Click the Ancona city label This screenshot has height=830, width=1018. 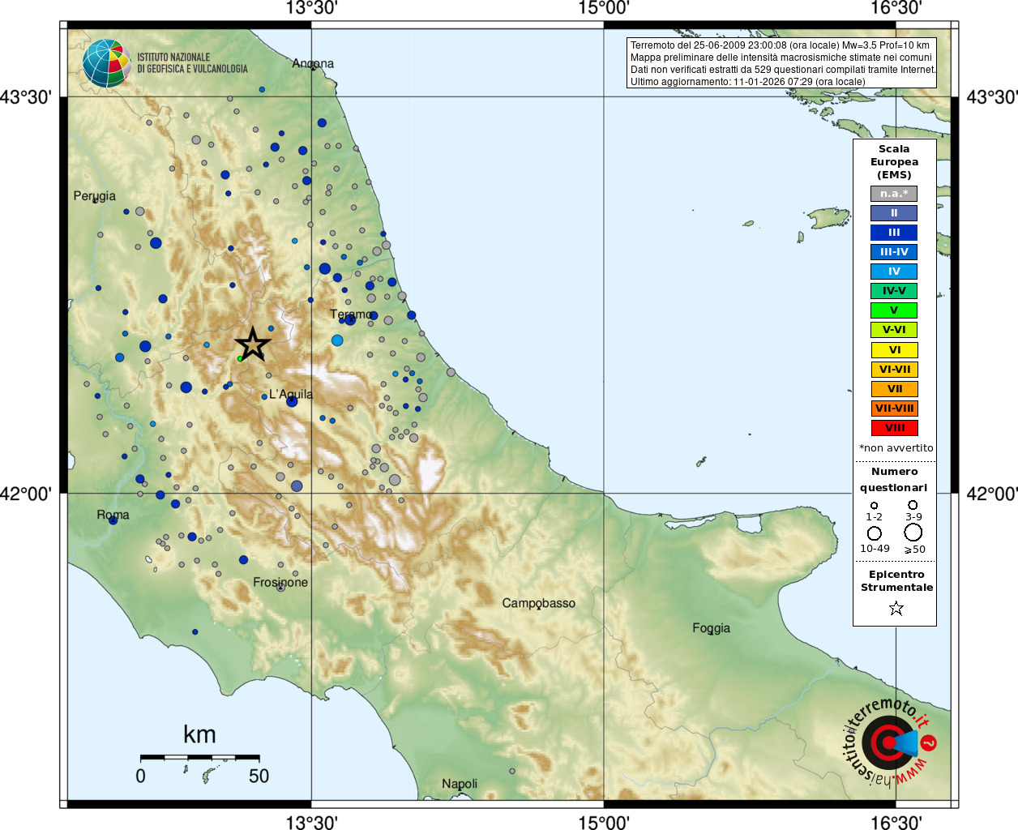[313, 63]
